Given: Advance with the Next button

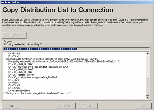Looking at the screenshot, I should click(x=88, y=106).
